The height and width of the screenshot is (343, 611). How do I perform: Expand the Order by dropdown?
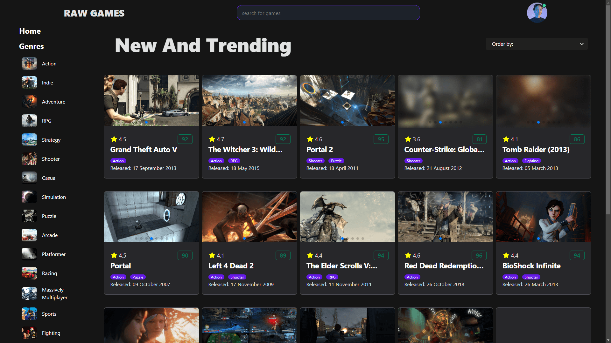point(531,44)
